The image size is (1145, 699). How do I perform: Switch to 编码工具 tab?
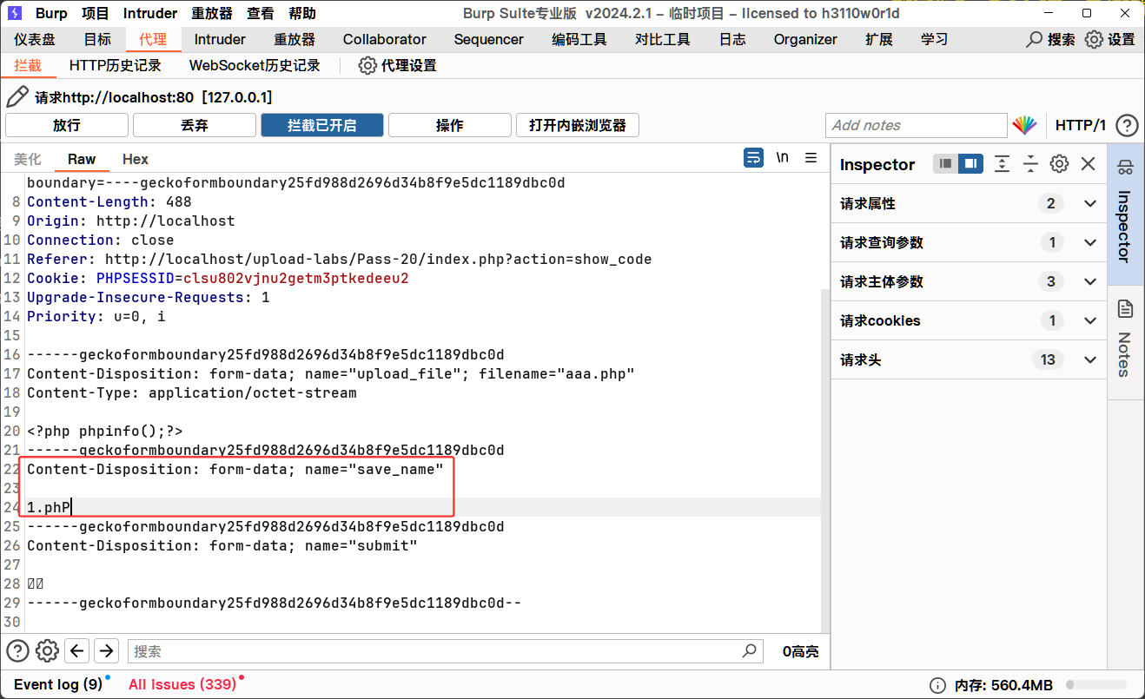click(579, 40)
